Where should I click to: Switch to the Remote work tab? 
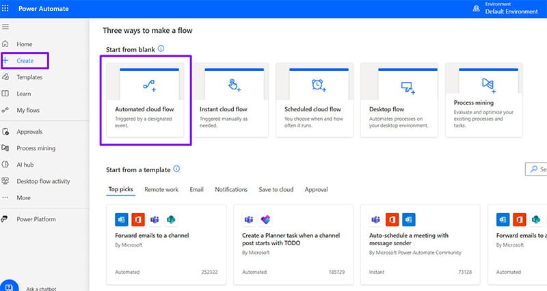(x=161, y=189)
